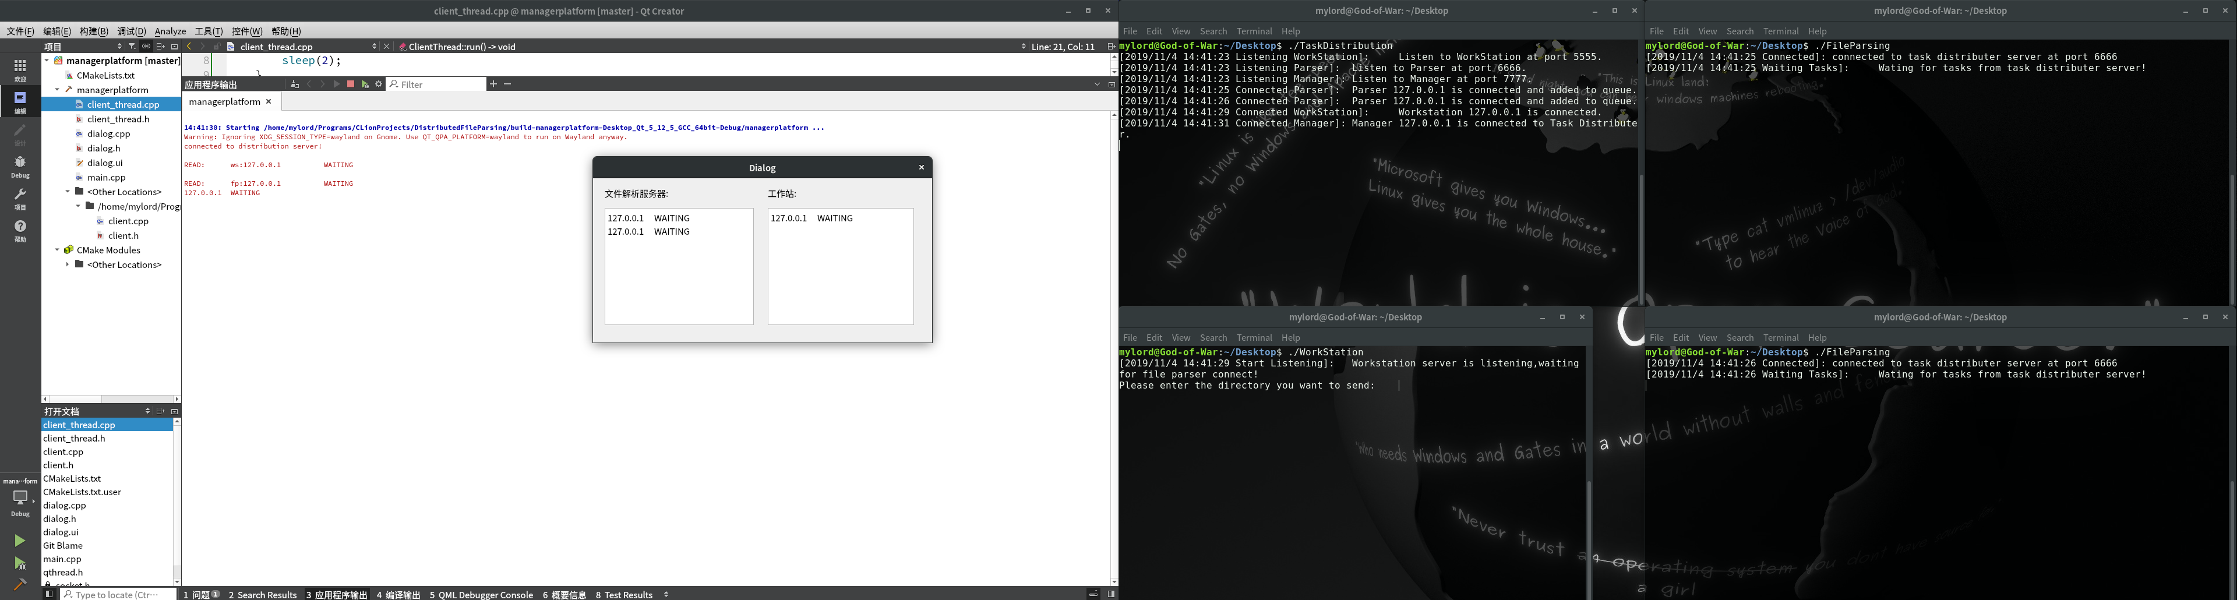Open 工具(T) tools menu

click(x=209, y=31)
